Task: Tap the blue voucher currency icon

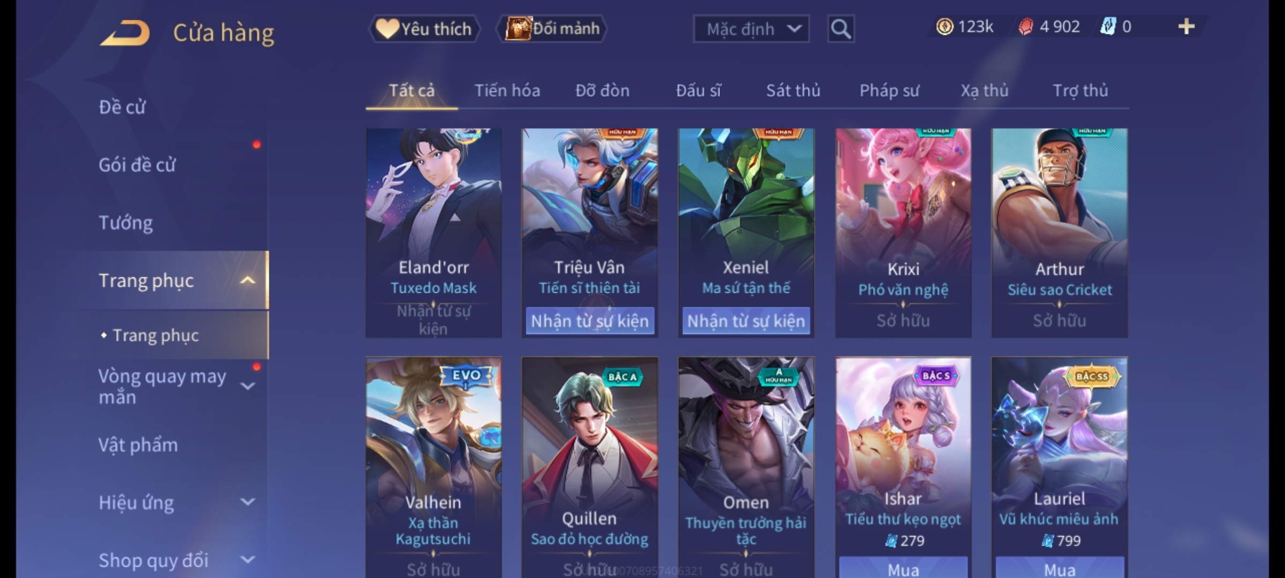Action: click(x=1107, y=27)
